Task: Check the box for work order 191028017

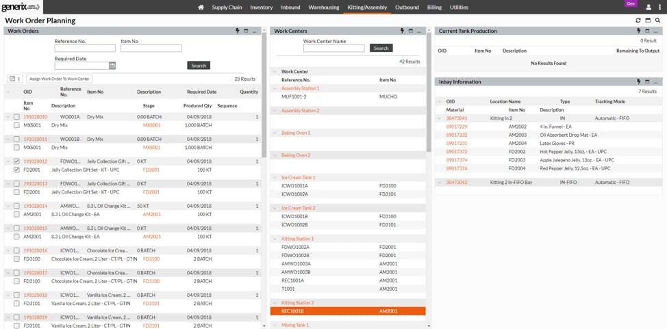Action: click(16, 272)
